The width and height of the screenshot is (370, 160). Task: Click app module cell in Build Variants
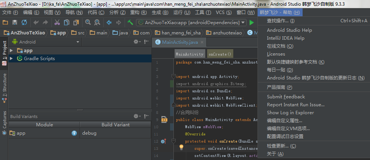pos(44,133)
